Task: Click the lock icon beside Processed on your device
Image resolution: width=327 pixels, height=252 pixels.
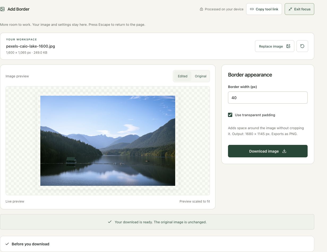Action: (x=201, y=9)
